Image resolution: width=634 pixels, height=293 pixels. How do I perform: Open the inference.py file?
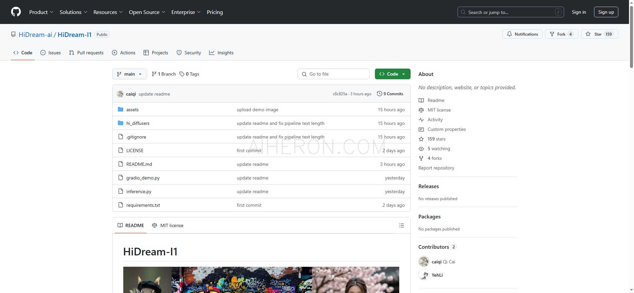pos(139,191)
